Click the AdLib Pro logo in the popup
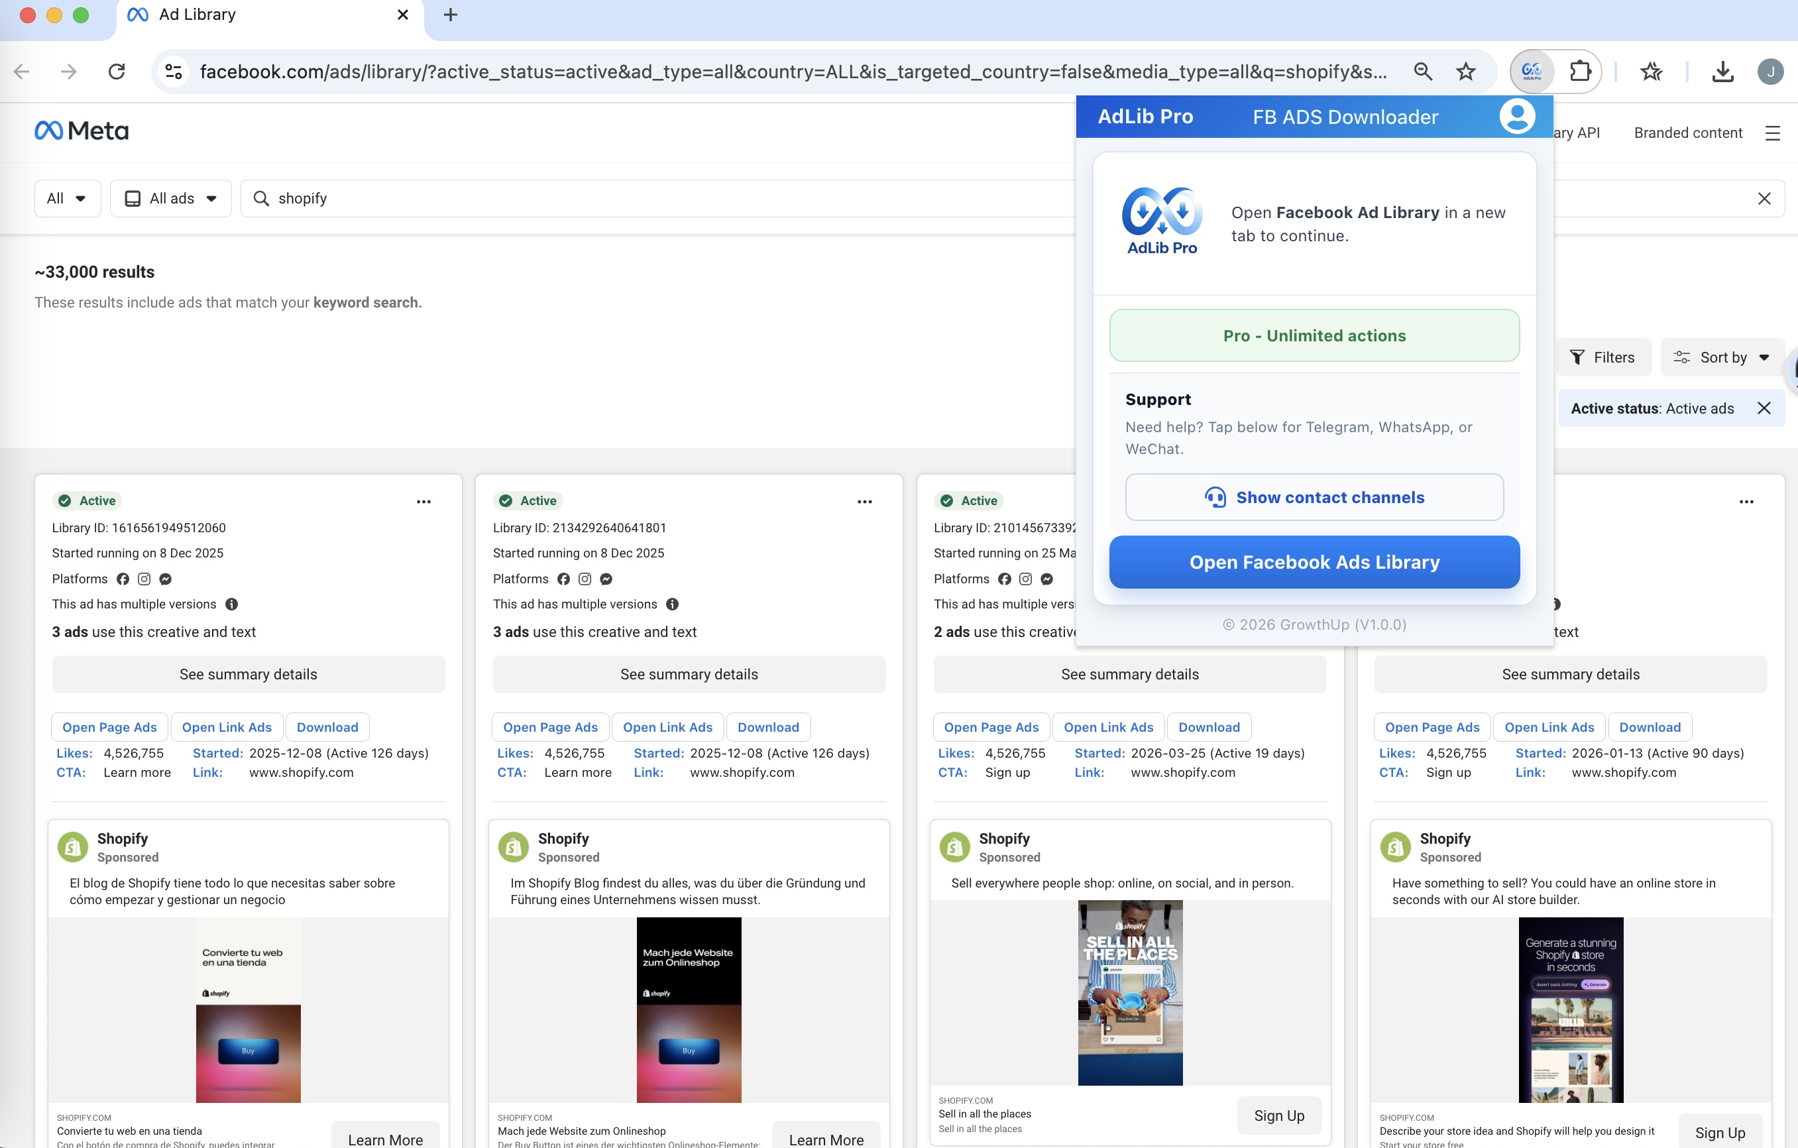1798x1148 pixels. (x=1162, y=221)
